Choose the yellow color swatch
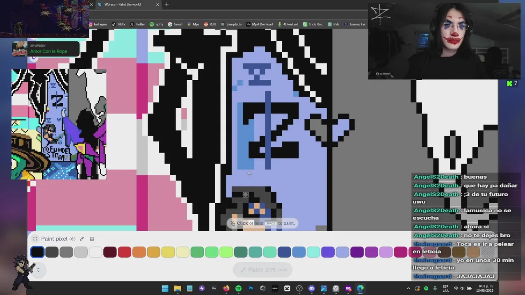Image resolution: width=525 pixels, height=295 pixels. tap(168, 252)
